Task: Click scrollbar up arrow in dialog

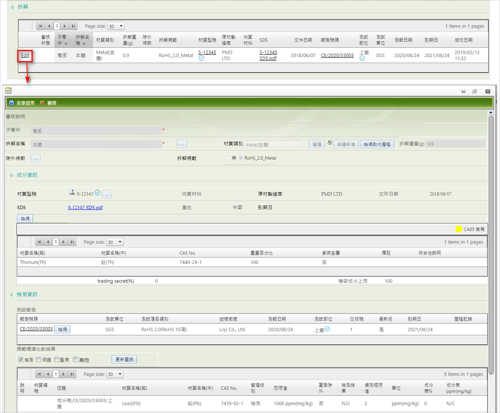Action: [491, 113]
